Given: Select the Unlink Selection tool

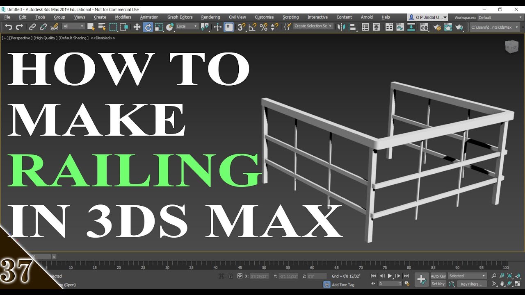Looking at the screenshot, I should point(43,27).
